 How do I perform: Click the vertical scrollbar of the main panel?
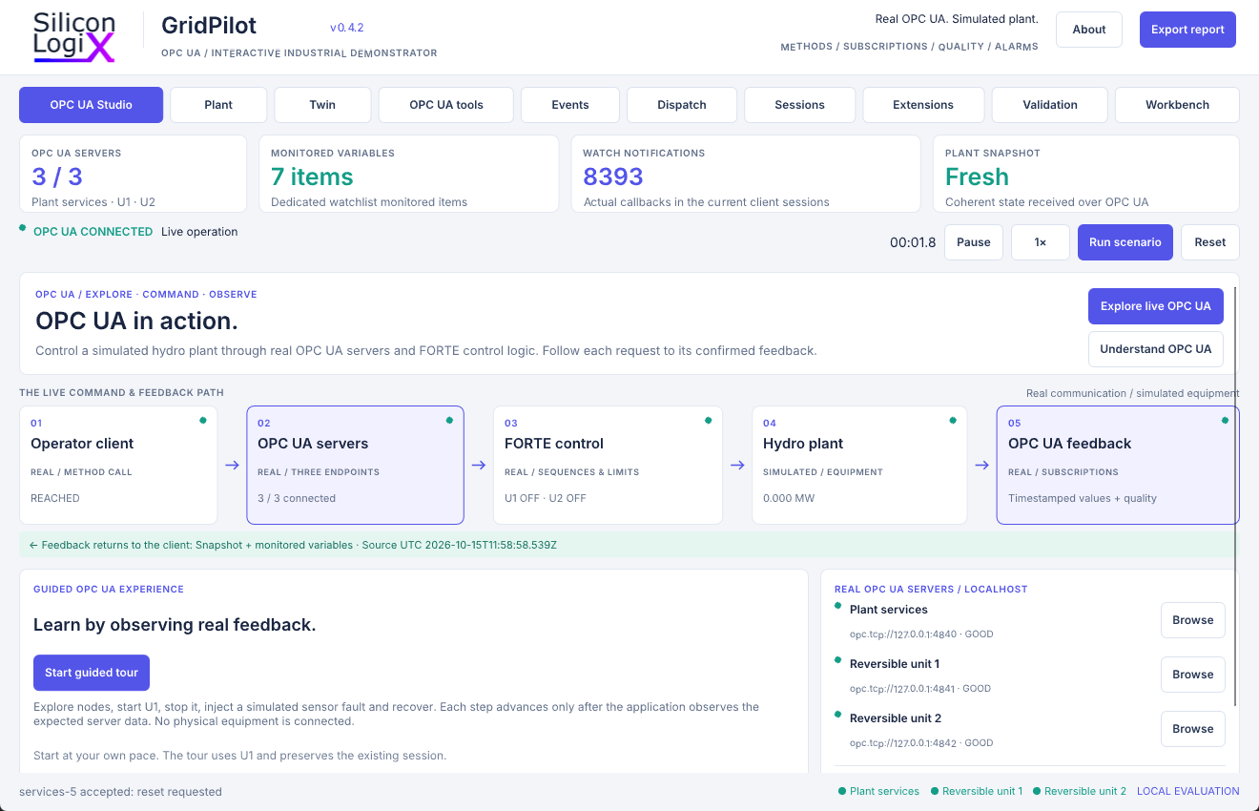1235,496
